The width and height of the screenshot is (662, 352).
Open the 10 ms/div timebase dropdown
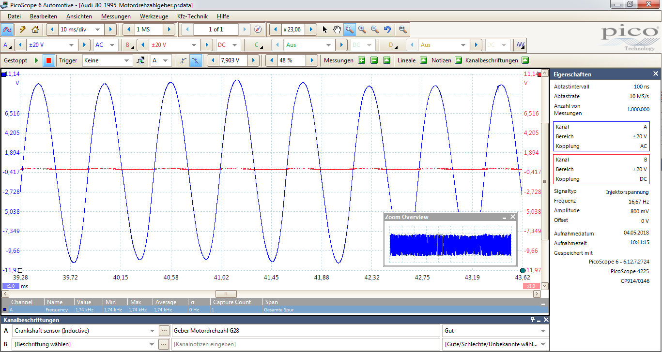97,29
